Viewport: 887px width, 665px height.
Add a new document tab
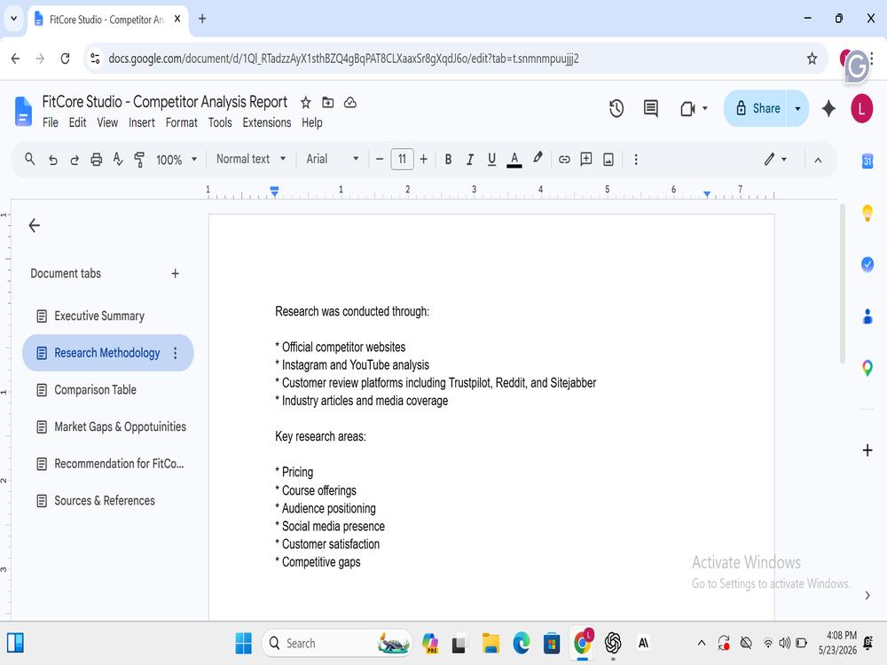176,274
